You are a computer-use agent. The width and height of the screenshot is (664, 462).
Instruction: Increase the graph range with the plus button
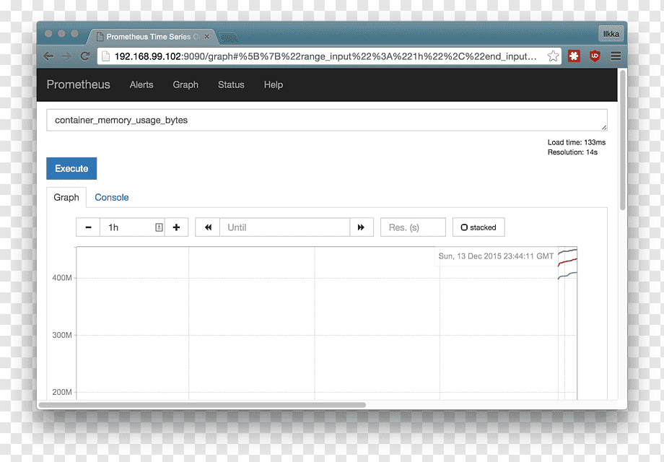[176, 227]
